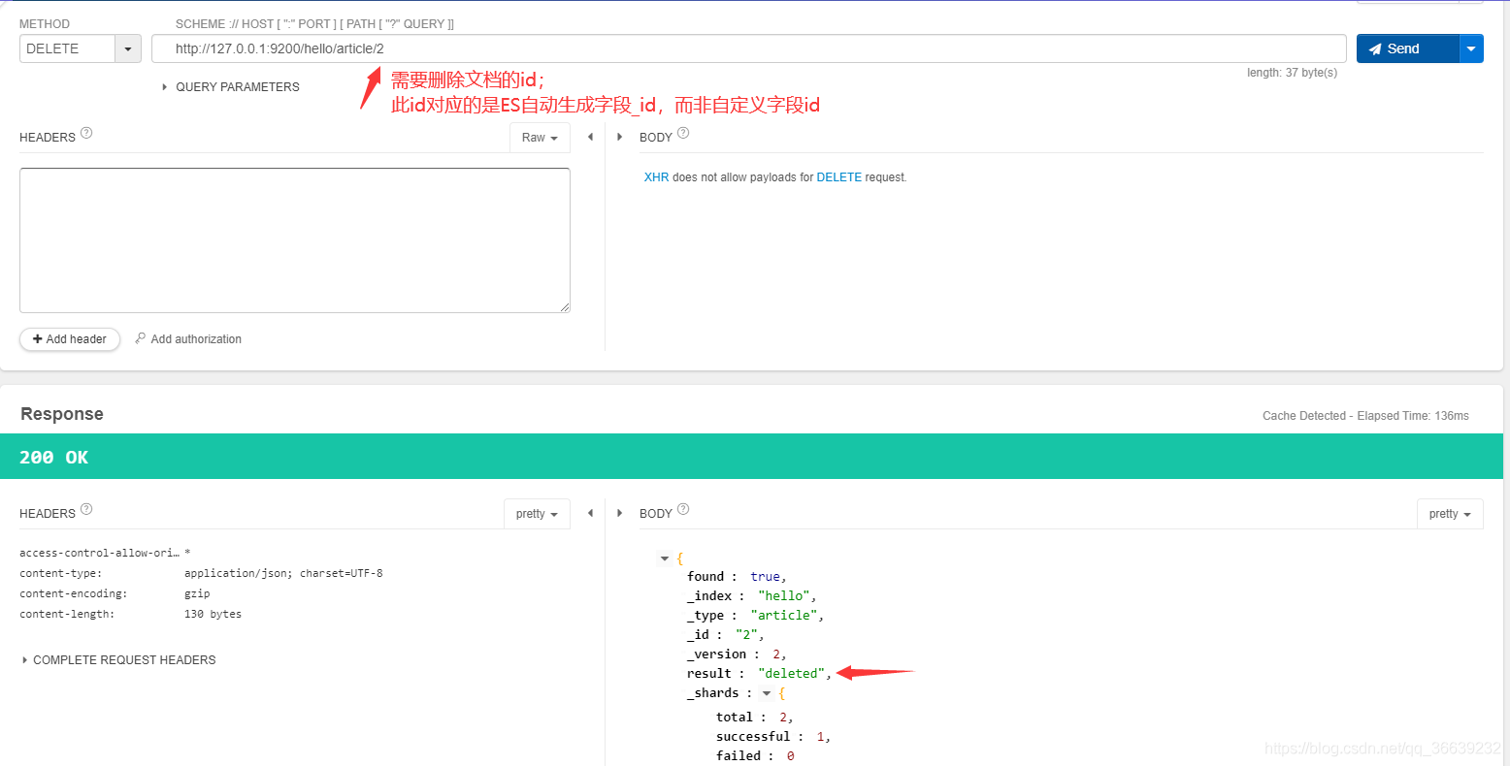Click the Add header button
The image size is (1510, 766).
[x=69, y=338]
